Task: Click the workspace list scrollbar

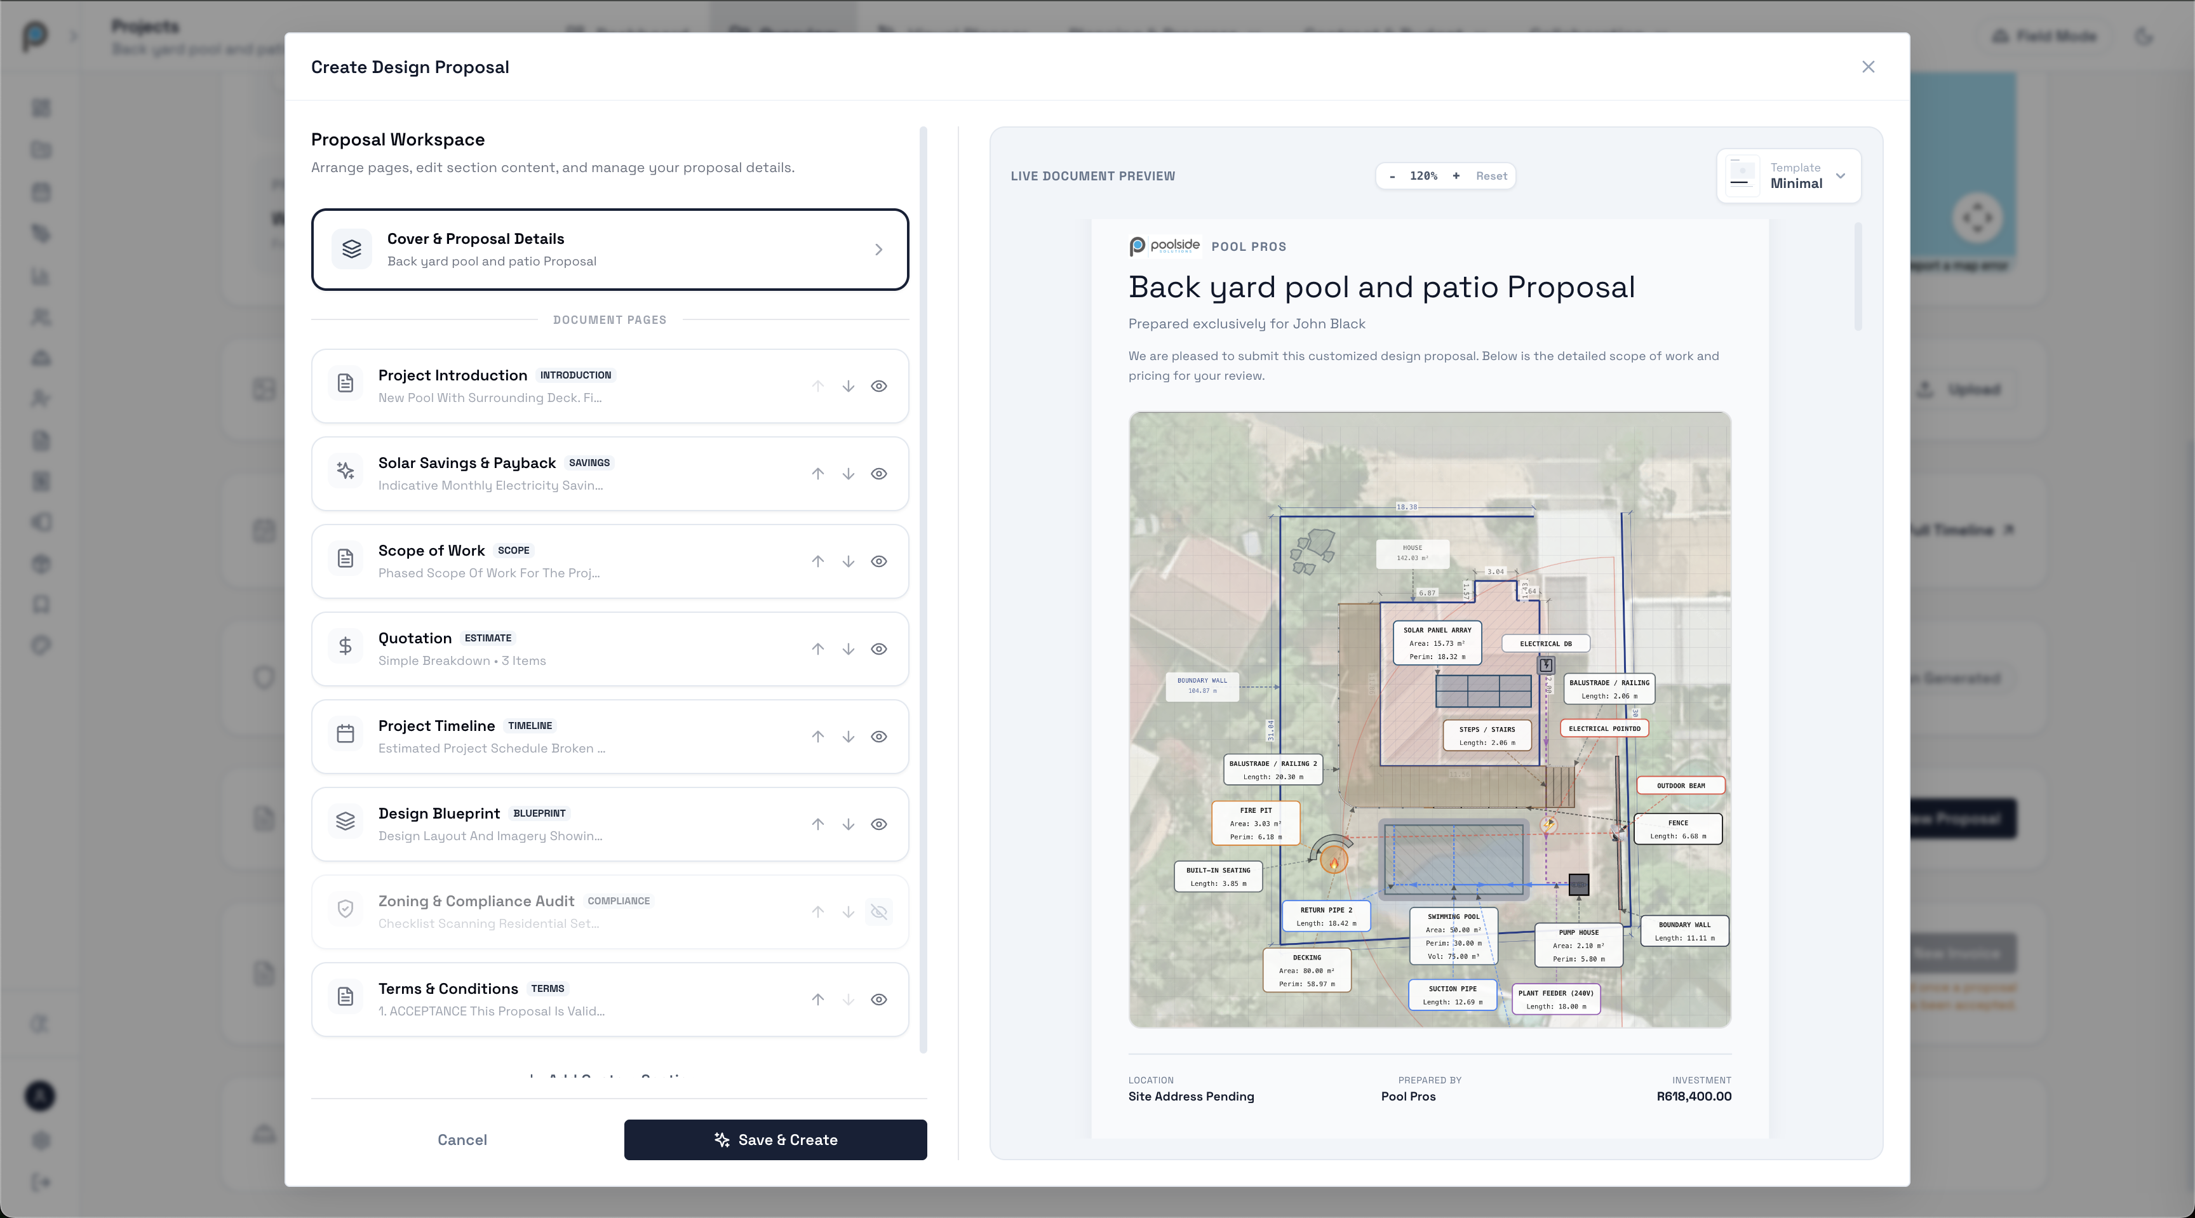Action: coord(923,590)
